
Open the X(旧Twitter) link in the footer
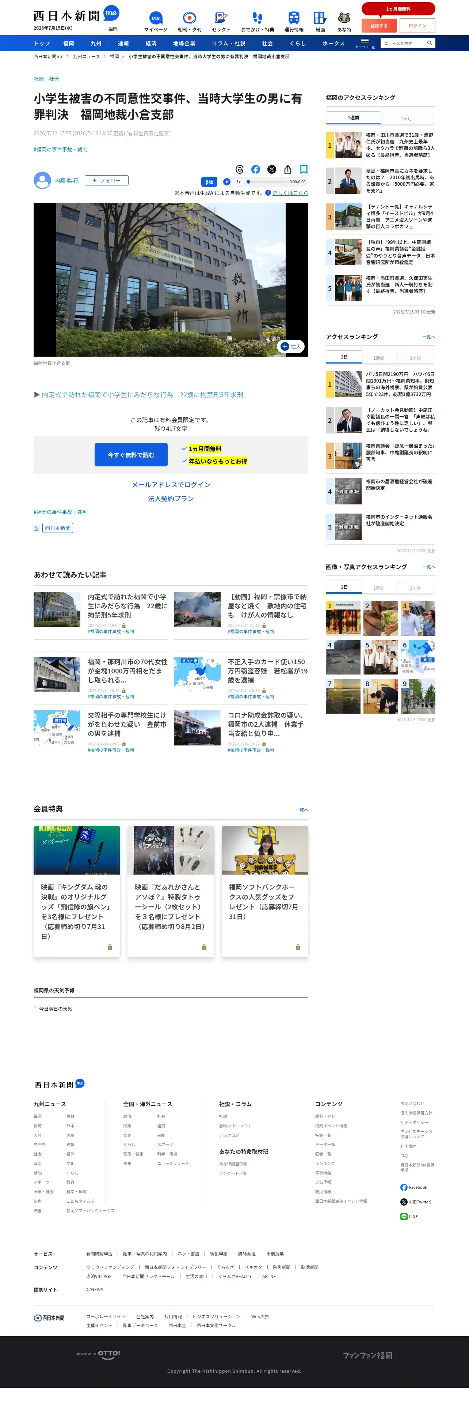tap(416, 1202)
